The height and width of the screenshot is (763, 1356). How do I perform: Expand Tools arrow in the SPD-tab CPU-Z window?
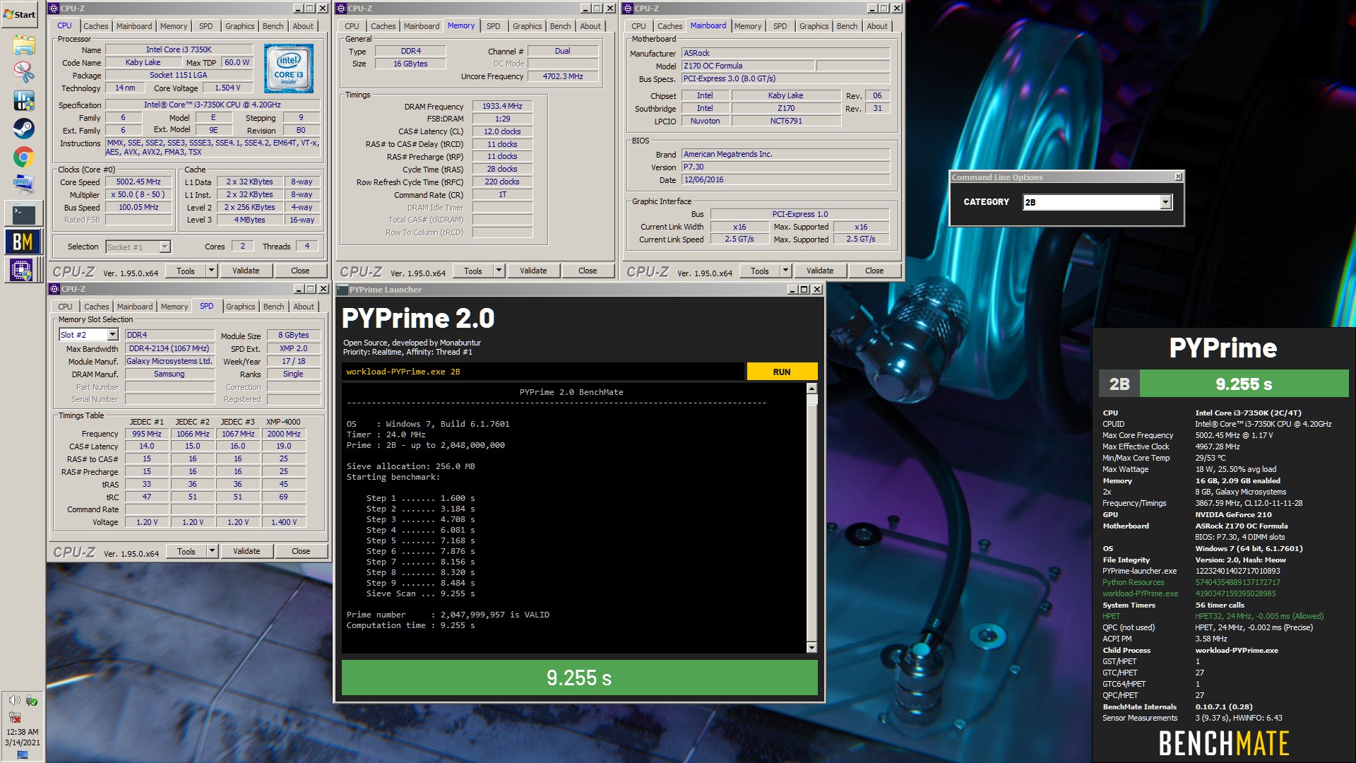(212, 551)
